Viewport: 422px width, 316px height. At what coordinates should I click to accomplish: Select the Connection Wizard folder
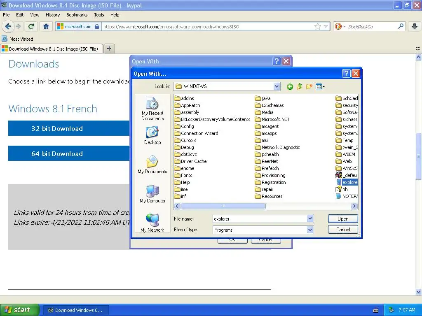(x=196, y=133)
